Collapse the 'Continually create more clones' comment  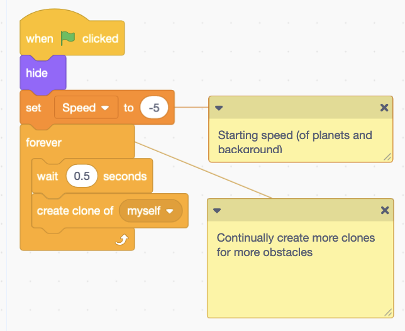point(218,211)
